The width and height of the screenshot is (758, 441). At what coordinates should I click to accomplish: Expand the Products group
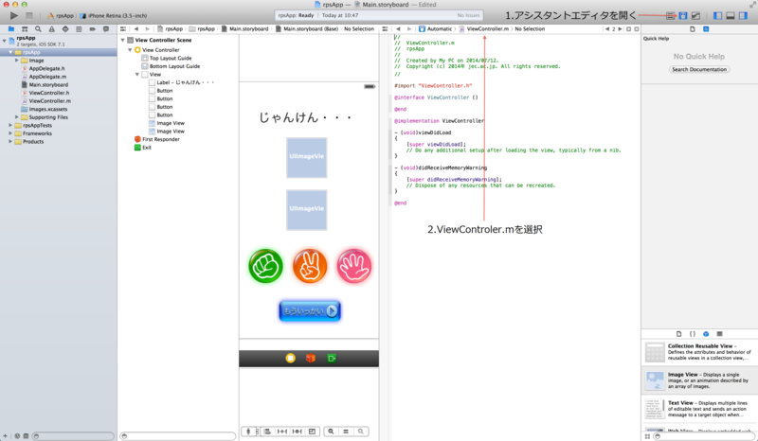click(x=10, y=142)
